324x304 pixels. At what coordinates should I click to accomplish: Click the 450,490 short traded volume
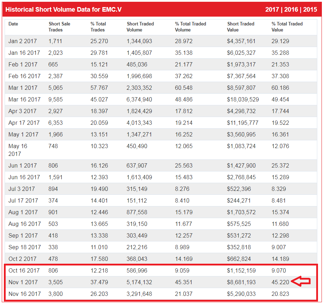[137, 146]
